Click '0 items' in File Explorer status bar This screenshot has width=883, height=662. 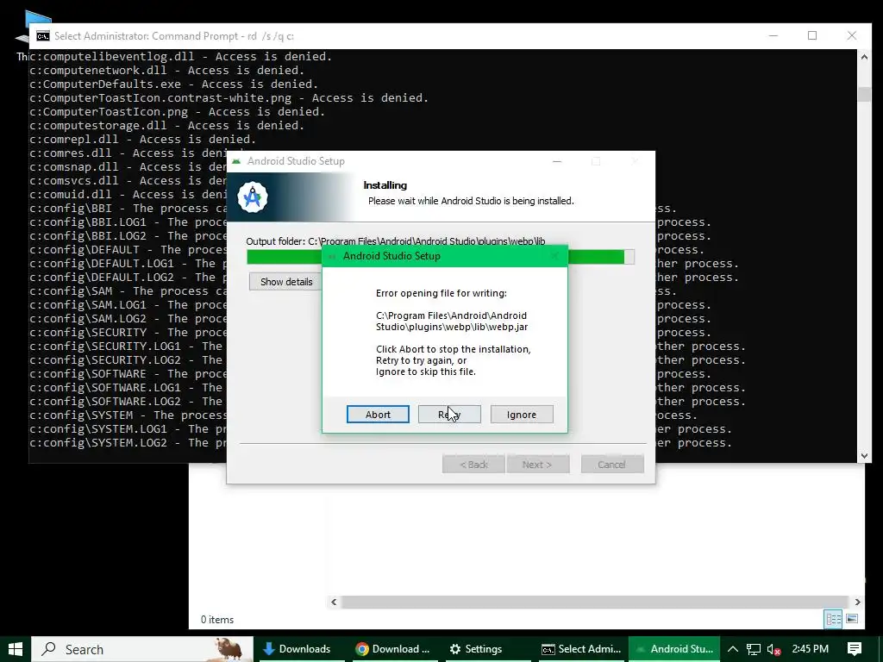(x=216, y=619)
